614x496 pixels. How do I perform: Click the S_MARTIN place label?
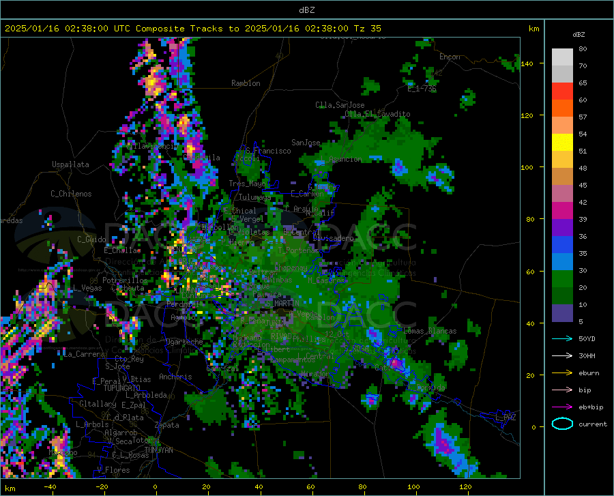coord(282,304)
